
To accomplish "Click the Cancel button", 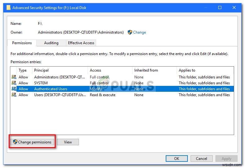I will pyautogui.click(x=201, y=158).
